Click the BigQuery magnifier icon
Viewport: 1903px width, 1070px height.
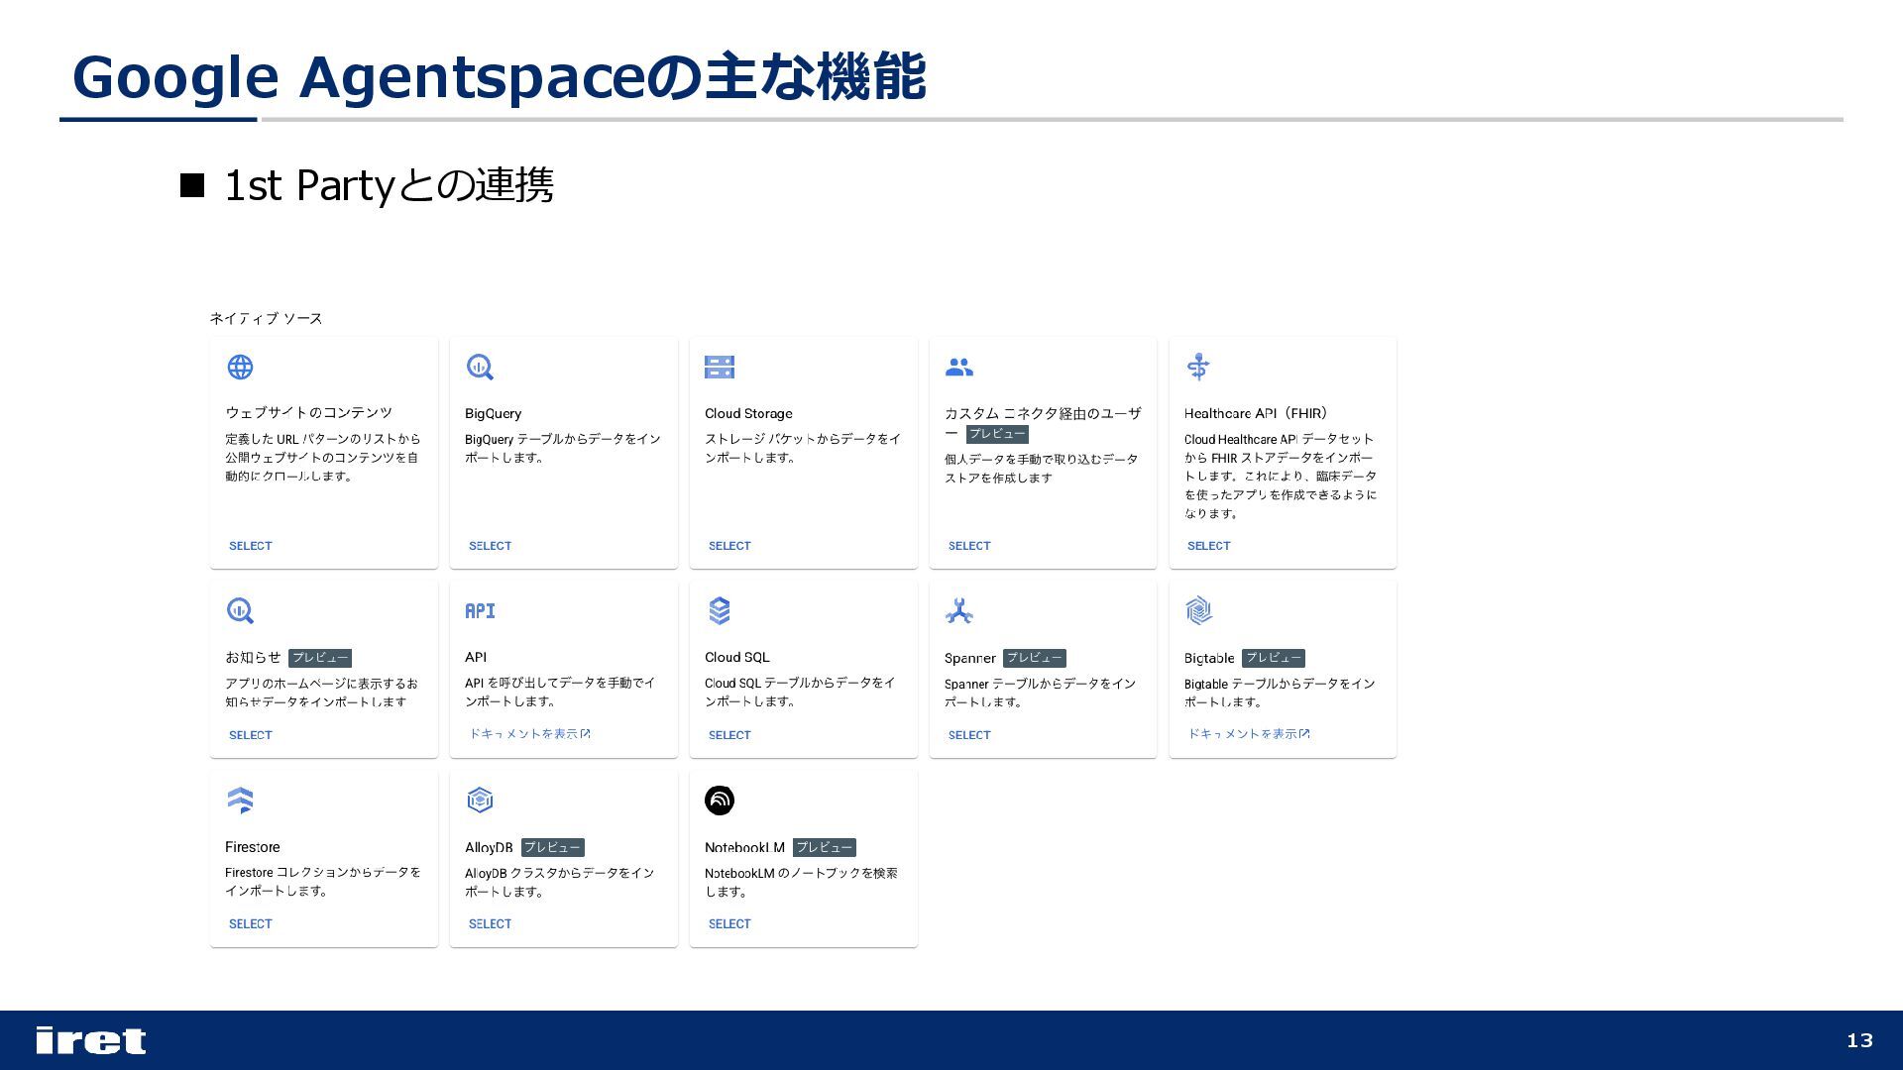(480, 367)
